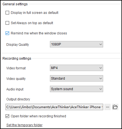Click the Set Always on top label text
Screen dimensions: 122x129
(32, 23)
